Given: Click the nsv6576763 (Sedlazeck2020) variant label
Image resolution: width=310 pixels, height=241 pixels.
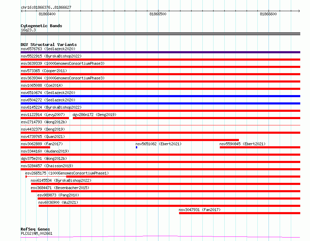Looking at the screenshot, I should tap(48, 49).
